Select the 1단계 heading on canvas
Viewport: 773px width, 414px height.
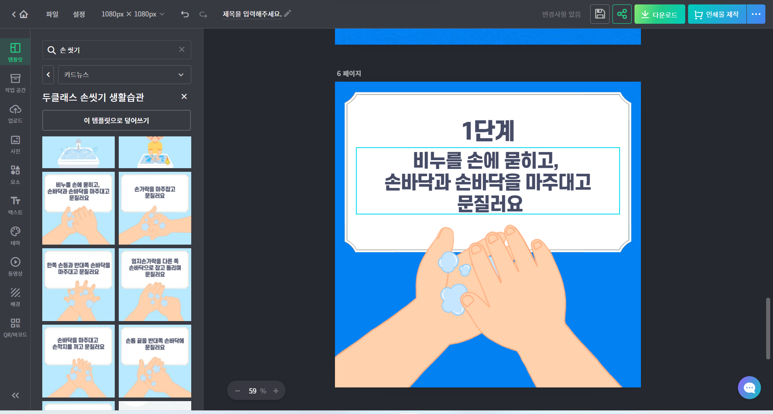[488, 130]
